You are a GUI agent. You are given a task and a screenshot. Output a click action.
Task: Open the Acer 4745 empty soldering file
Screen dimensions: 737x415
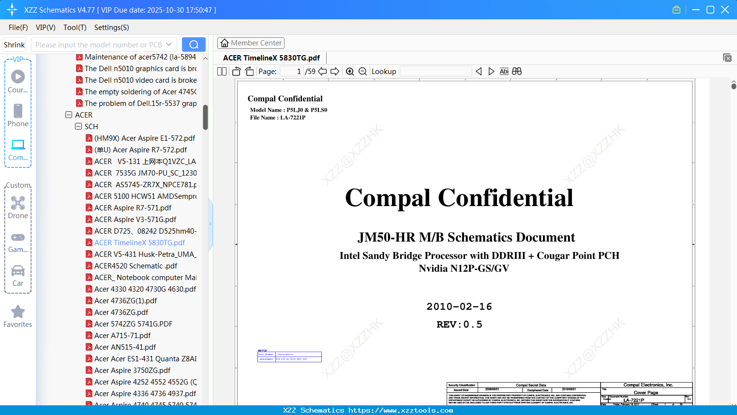point(140,92)
